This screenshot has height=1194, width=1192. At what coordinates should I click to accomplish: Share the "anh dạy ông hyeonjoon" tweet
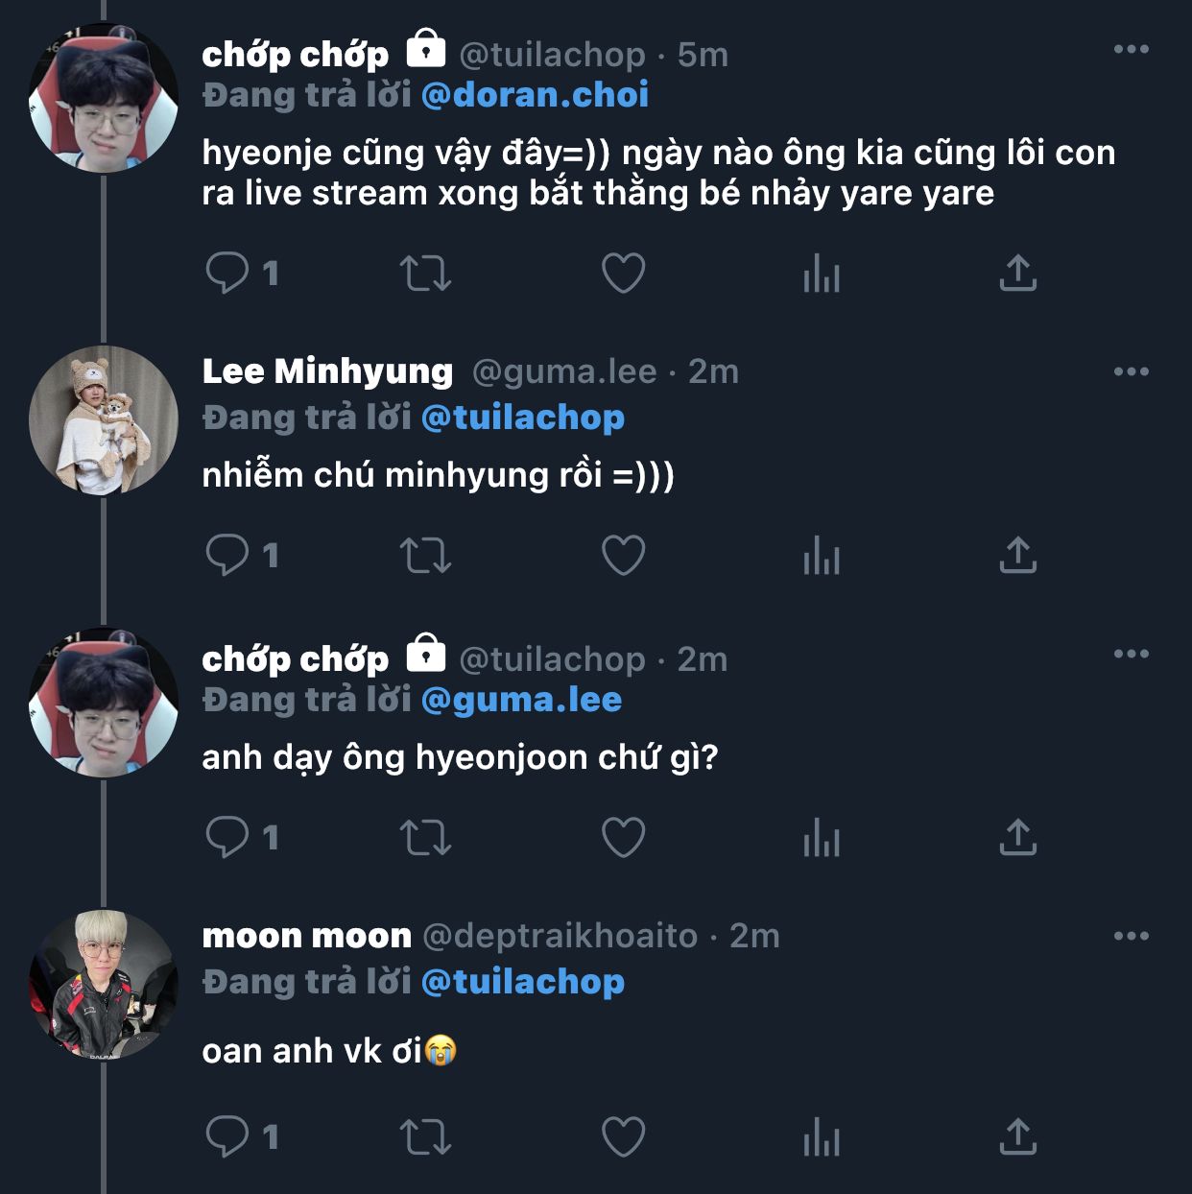1017,837
